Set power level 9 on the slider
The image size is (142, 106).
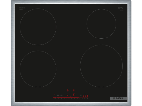(87, 98)
